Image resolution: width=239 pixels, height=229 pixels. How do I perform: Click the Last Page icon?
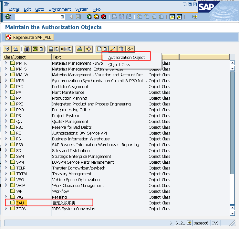click(x=161, y=16)
